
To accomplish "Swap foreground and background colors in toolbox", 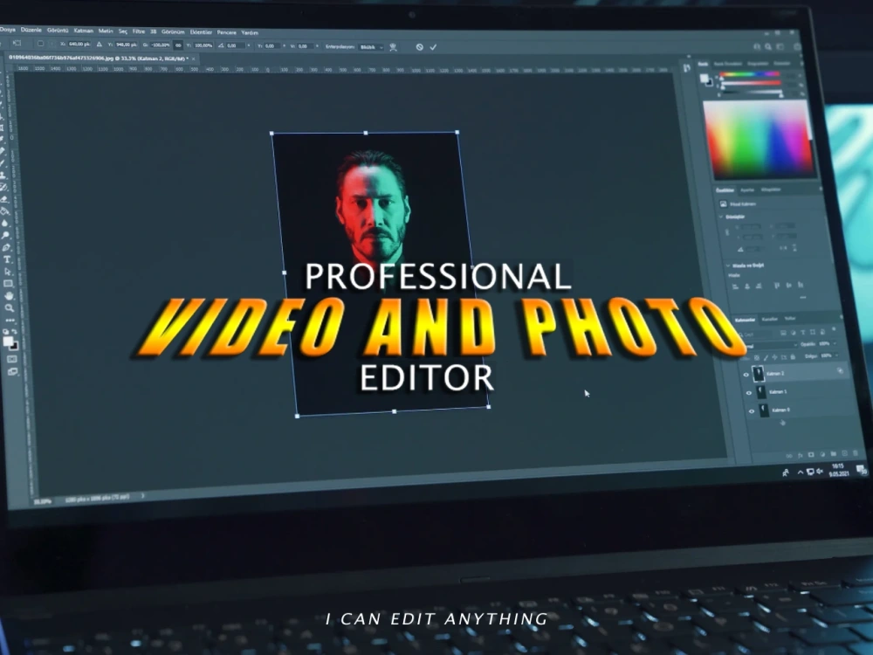I will (x=15, y=332).
